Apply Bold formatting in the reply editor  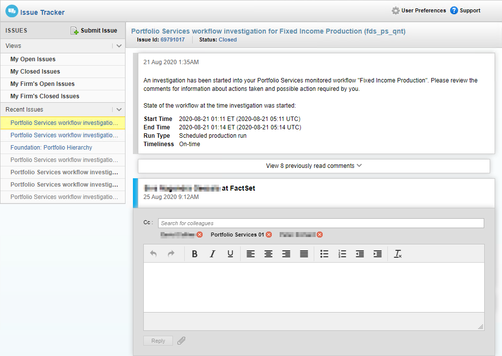click(194, 254)
